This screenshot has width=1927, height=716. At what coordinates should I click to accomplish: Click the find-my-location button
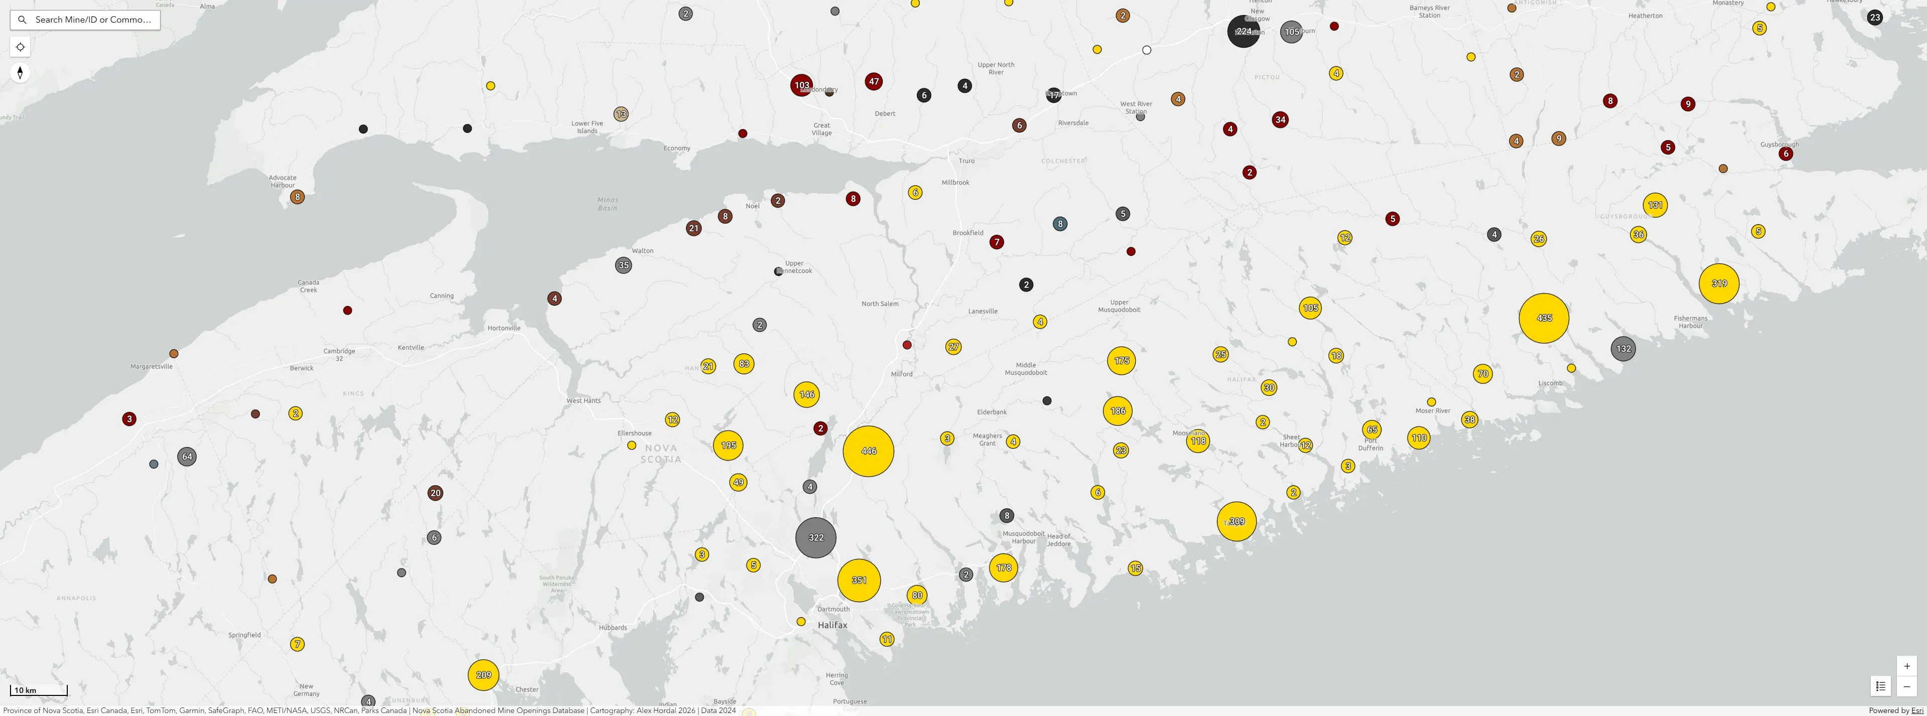(20, 47)
